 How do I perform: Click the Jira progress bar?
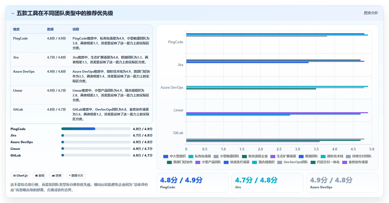pyautogui.click(x=96, y=135)
